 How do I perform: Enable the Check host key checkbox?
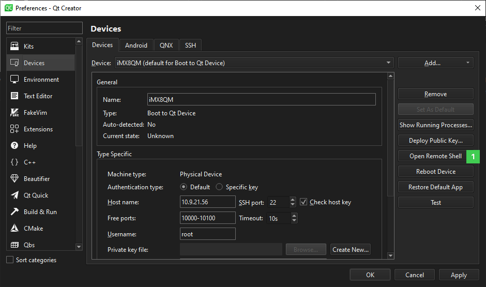pyautogui.click(x=303, y=202)
